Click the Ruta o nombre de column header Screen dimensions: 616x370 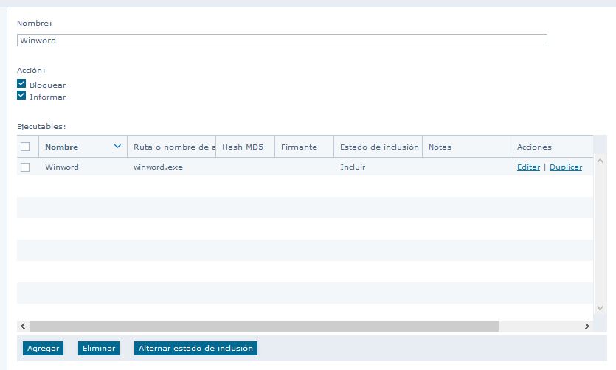coord(172,147)
